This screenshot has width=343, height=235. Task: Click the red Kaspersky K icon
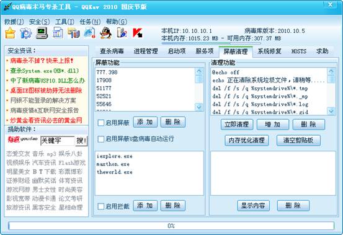[138, 33]
